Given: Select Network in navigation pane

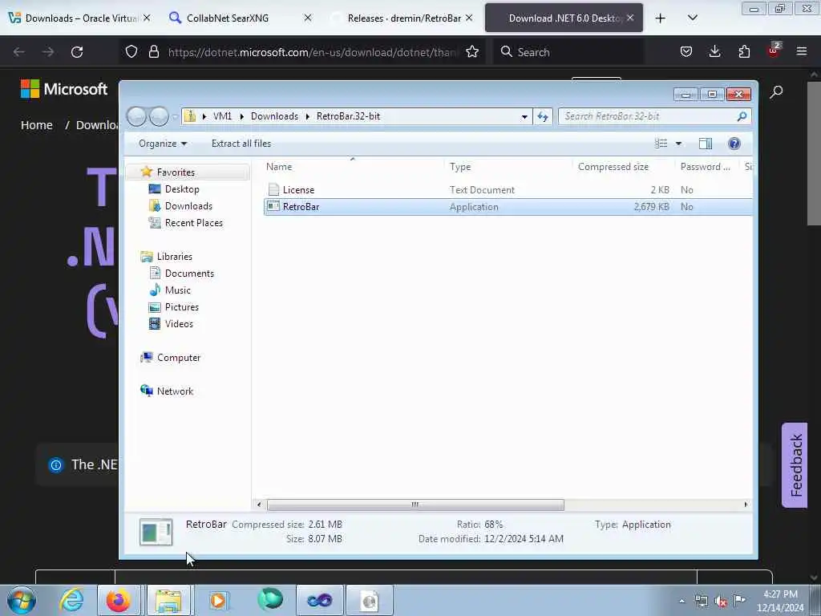Looking at the screenshot, I should [x=175, y=391].
